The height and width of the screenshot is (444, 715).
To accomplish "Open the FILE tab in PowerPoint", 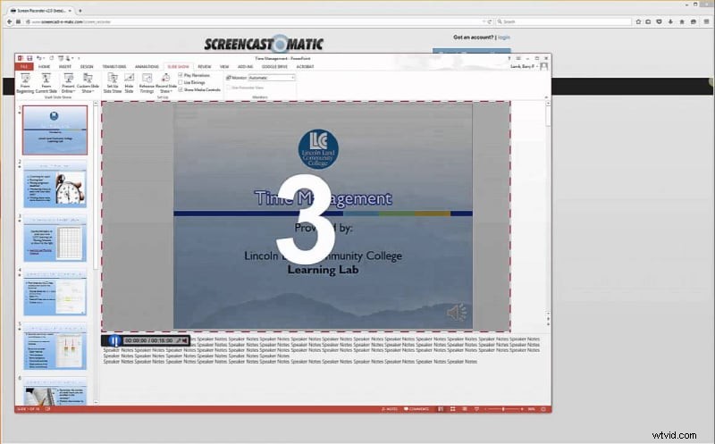I will point(23,66).
